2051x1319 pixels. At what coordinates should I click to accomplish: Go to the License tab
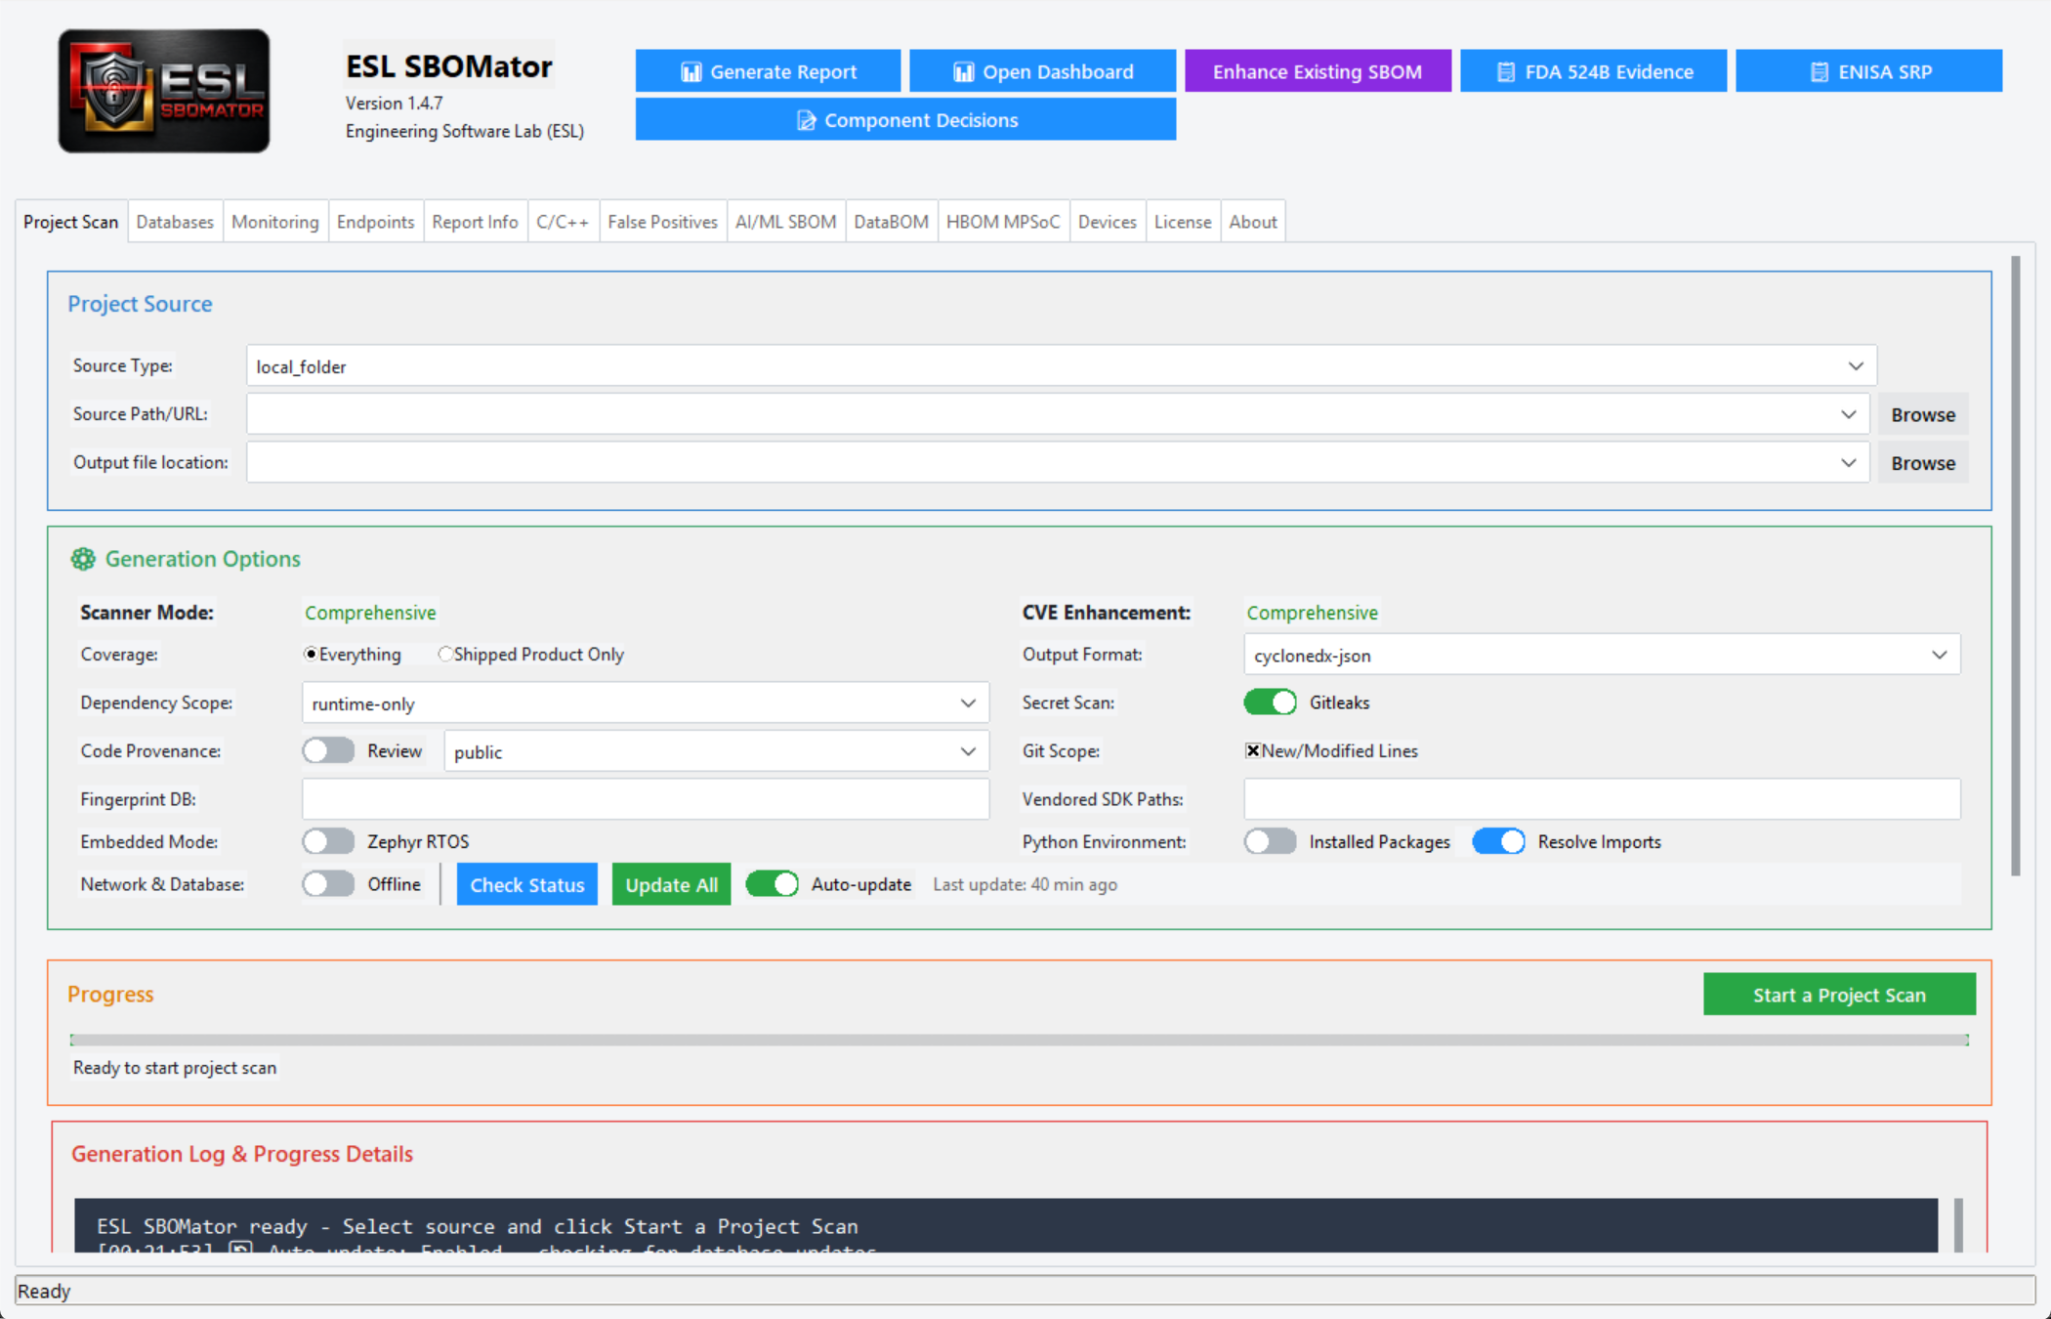(x=1183, y=222)
